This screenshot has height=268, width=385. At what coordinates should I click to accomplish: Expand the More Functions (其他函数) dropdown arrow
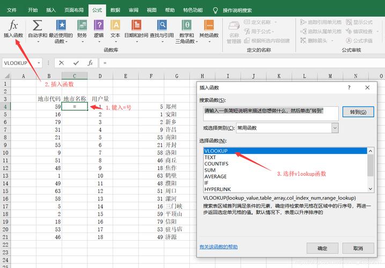point(210,42)
